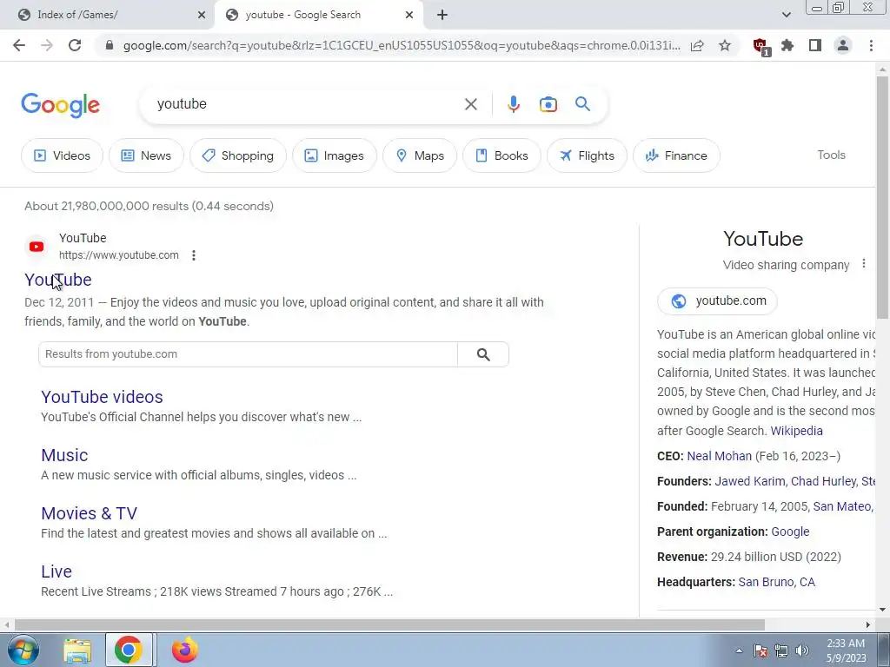Toggle the browser side panel icon
This screenshot has width=890, height=667.
tap(815, 45)
